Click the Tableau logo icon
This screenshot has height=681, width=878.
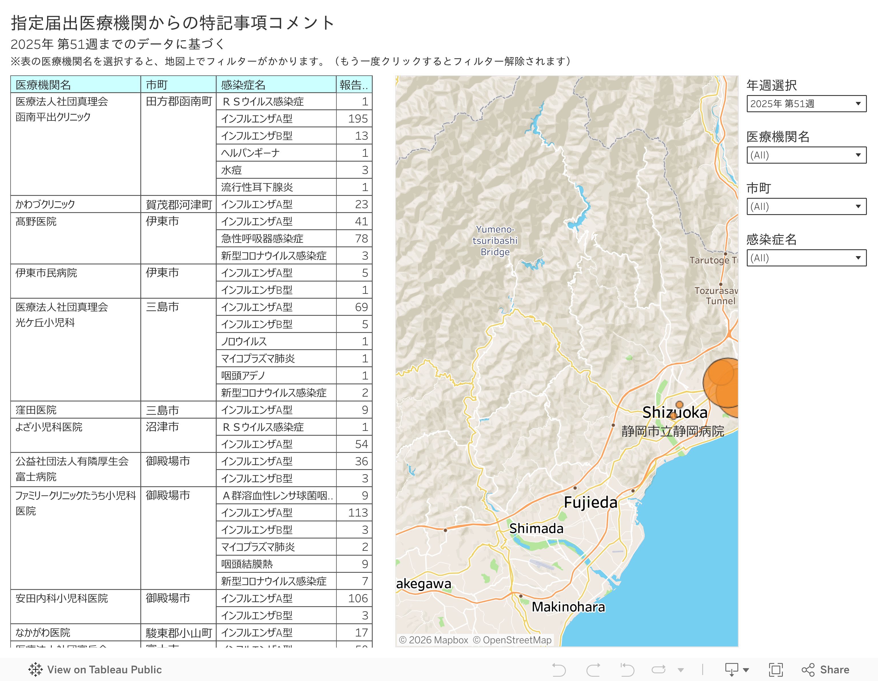tap(35, 670)
